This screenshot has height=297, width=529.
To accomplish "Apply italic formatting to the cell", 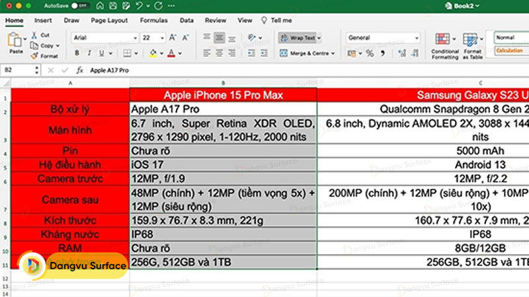I will tap(89, 53).
